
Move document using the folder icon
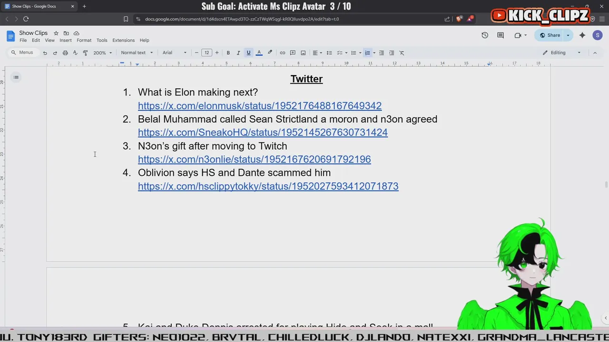66,33
